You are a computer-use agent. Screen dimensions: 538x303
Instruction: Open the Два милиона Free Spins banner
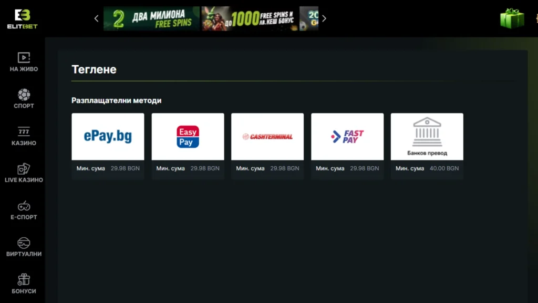click(x=151, y=18)
